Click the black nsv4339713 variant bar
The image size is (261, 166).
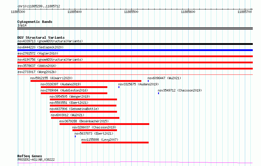tap(135, 44)
